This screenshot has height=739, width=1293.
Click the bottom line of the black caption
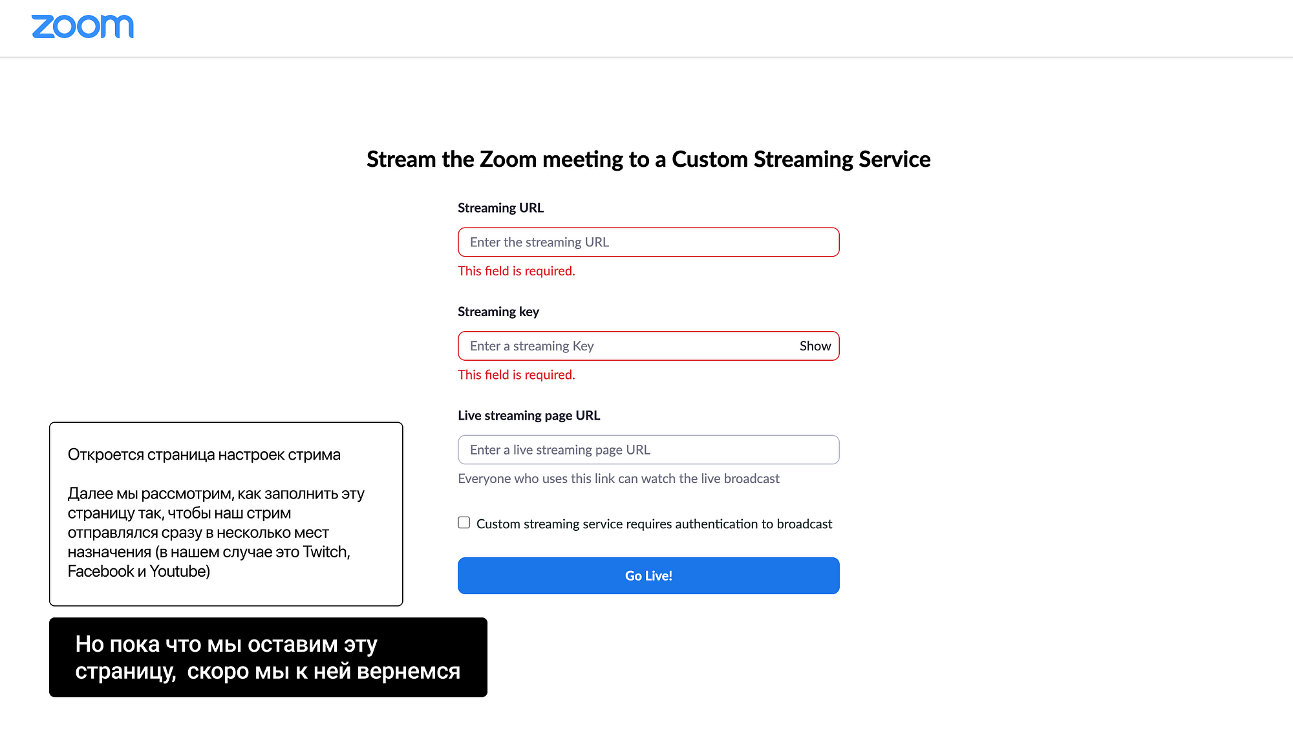pos(268,671)
